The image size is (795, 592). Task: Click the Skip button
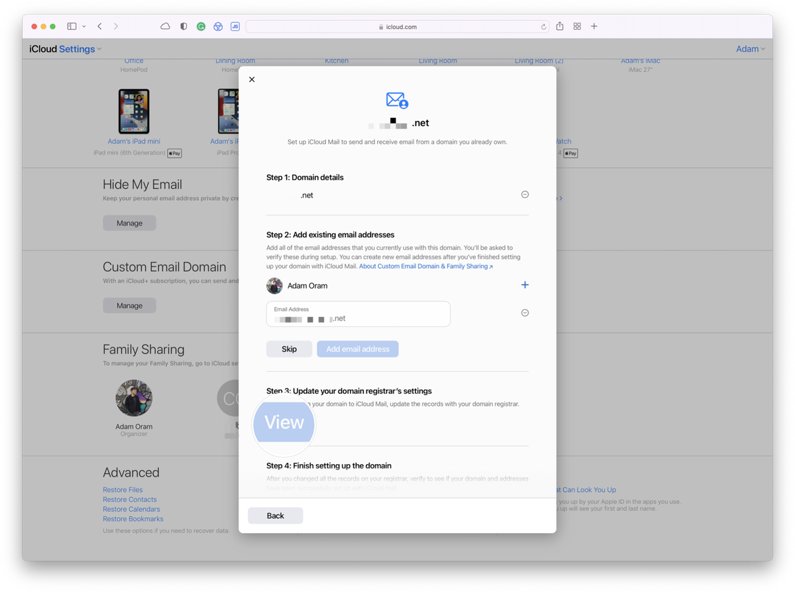[289, 349]
